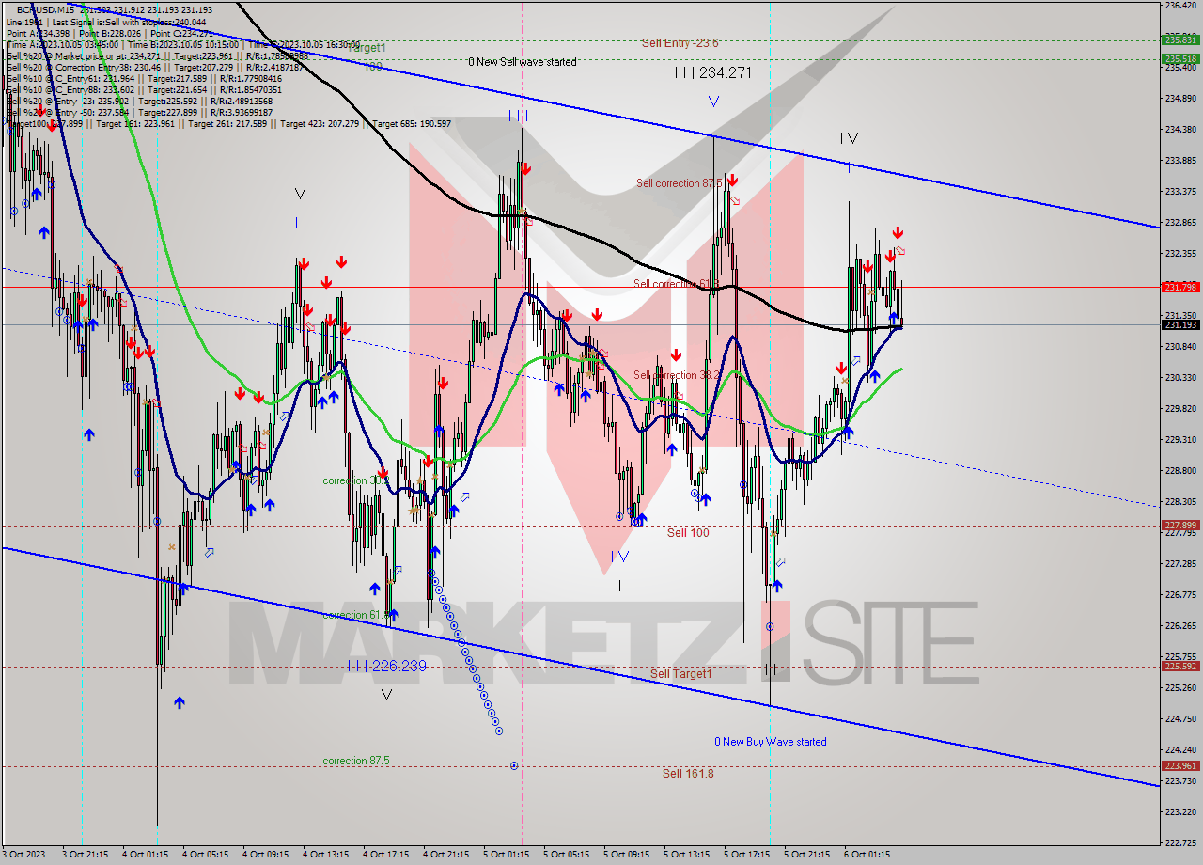Select the green 'correction 38.2' label
The image size is (1203, 865).
356,480
